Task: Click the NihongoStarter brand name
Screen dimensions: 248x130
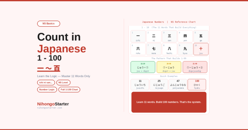Action: click(53, 104)
